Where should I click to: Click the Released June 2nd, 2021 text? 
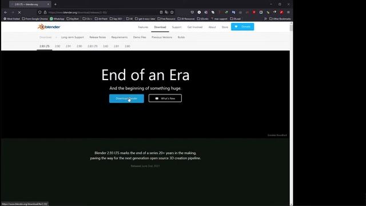click(145, 166)
